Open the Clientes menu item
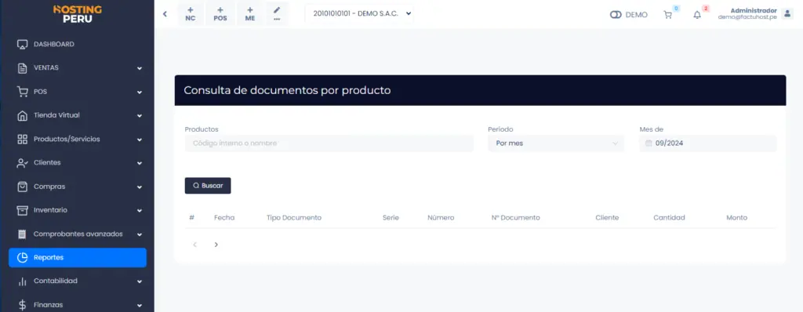The image size is (803, 312). click(x=78, y=163)
